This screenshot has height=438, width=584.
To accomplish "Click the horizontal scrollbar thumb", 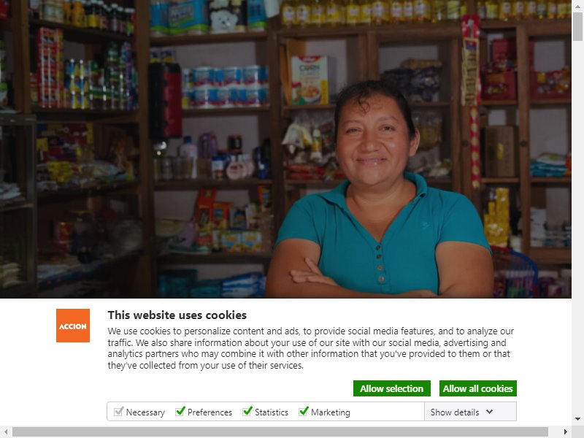I will [280, 432].
